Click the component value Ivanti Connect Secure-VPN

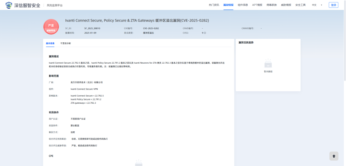[84, 89]
